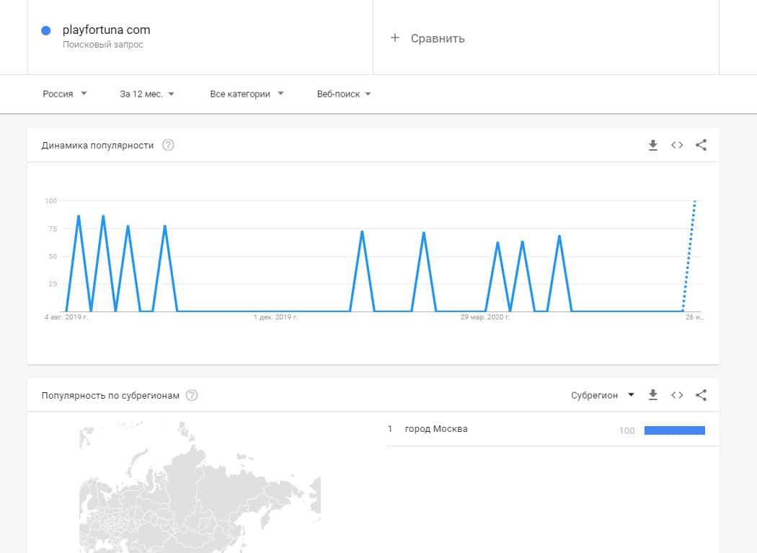Share the popularity dynamics chart
Image resolution: width=757 pixels, height=553 pixels.
click(701, 145)
